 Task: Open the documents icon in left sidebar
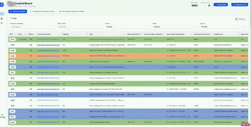pos(2,14)
